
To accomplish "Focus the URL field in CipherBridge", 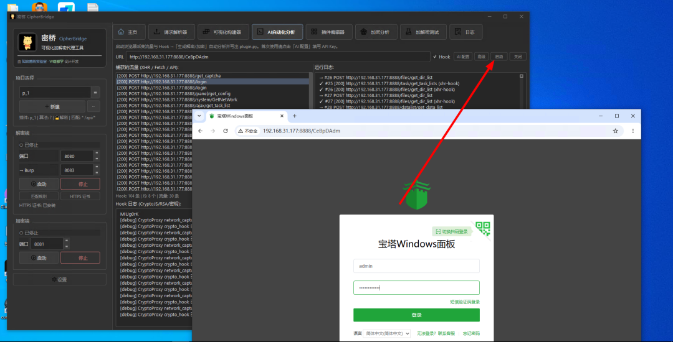I will (278, 57).
